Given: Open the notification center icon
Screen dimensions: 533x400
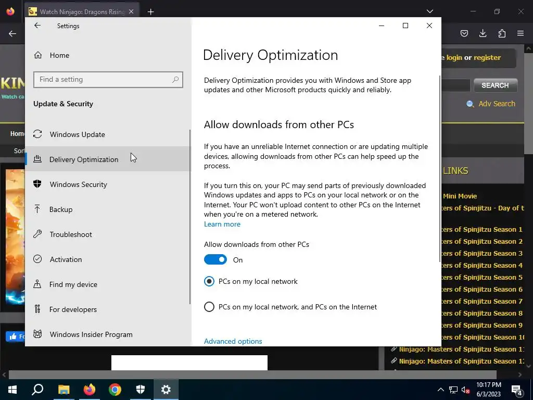Looking at the screenshot, I should [517, 390].
